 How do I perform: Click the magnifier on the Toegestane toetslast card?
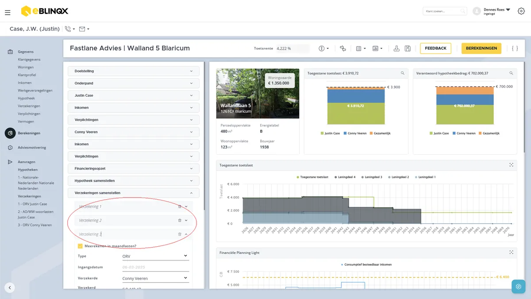click(x=402, y=73)
